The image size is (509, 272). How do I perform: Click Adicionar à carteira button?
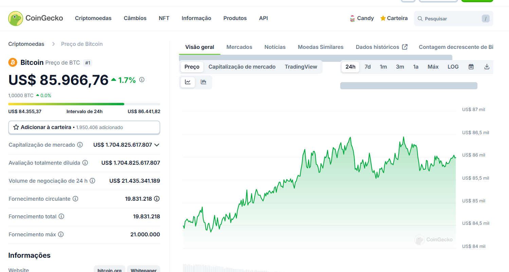pyautogui.click(x=84, y=127)
